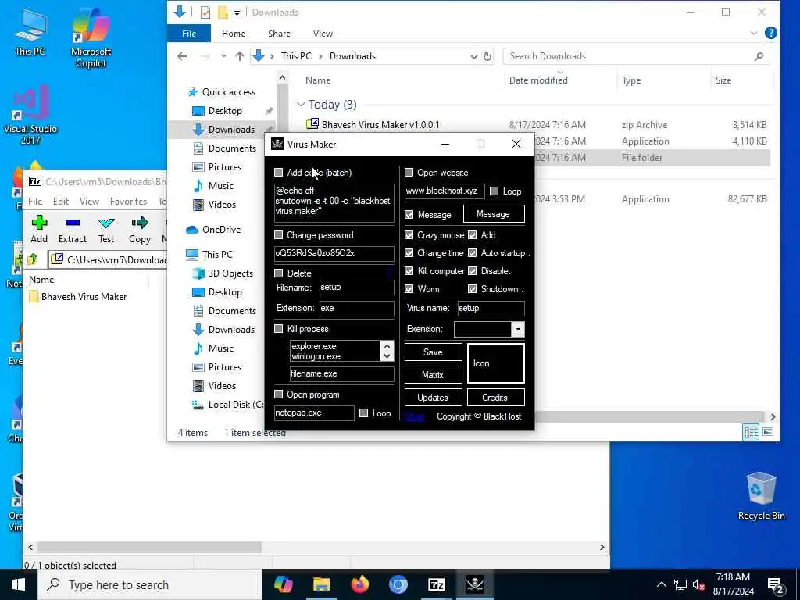Select Bhavesh Virus Maker folder in 7-Zip
The width and height of the screenshot is (800, 600).
78,297
